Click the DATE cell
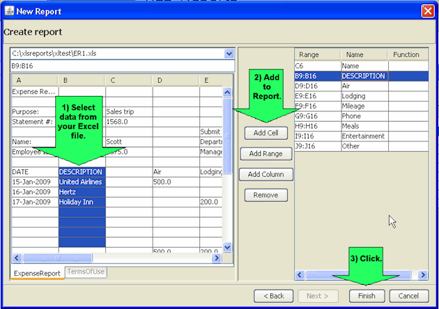Viewport: 439px width, 309px height. [35, 172]
